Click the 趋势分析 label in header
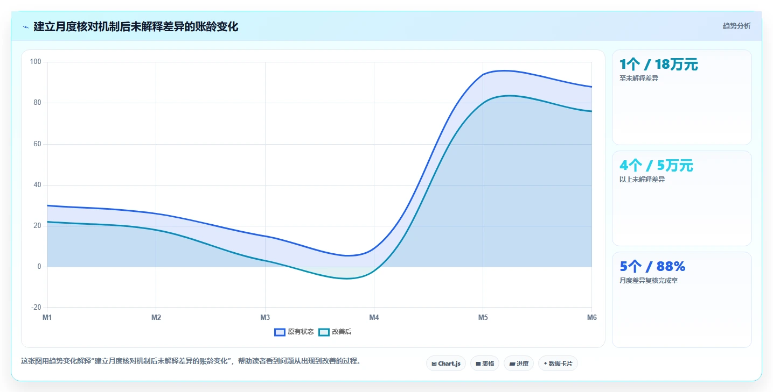This screenshot has width=773, height=392. tap(736, 26)
